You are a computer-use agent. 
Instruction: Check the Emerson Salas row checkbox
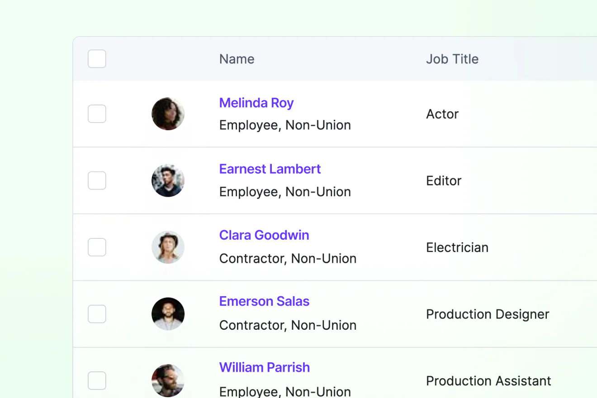click(x=97, y=314)
